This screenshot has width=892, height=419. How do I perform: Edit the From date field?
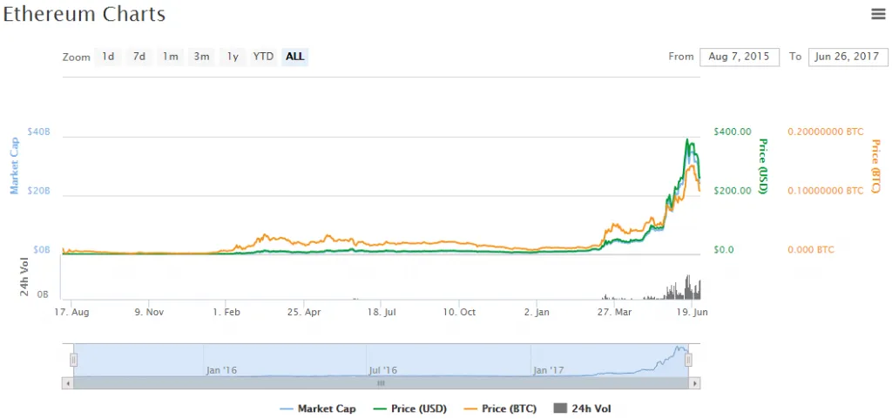click(740, 57)
